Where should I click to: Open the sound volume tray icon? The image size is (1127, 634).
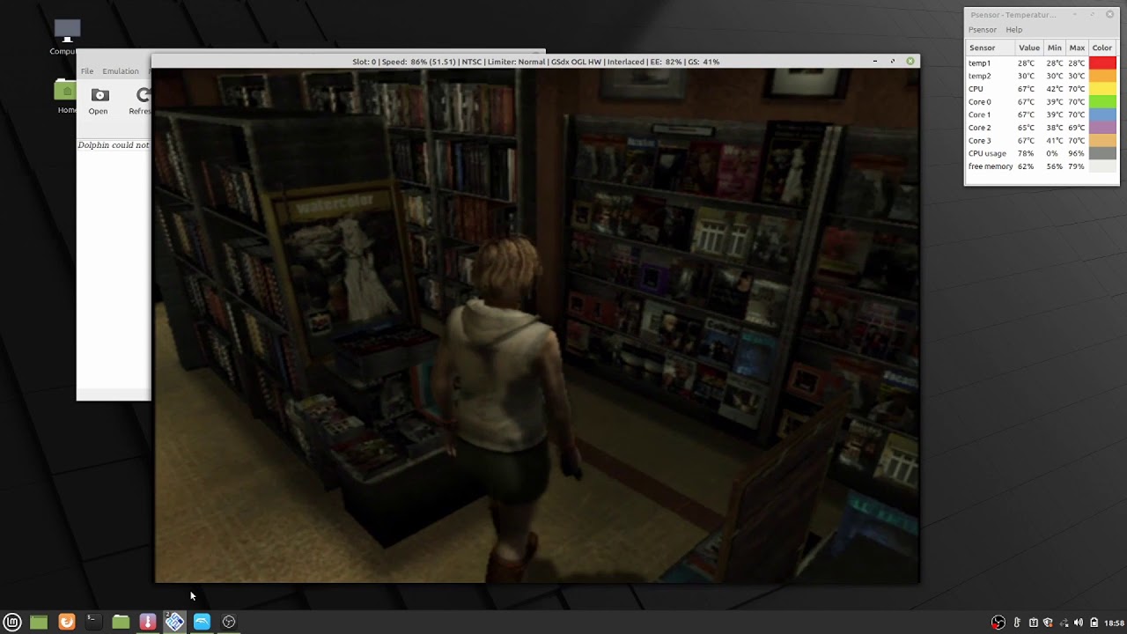tap(1079, 623)
